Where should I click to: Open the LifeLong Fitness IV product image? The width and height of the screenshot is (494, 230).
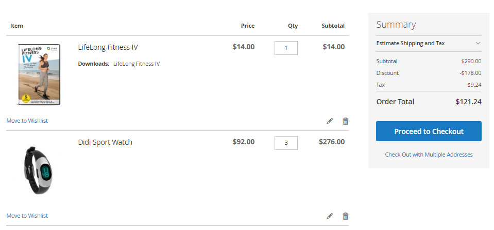[x=39, y=74]
